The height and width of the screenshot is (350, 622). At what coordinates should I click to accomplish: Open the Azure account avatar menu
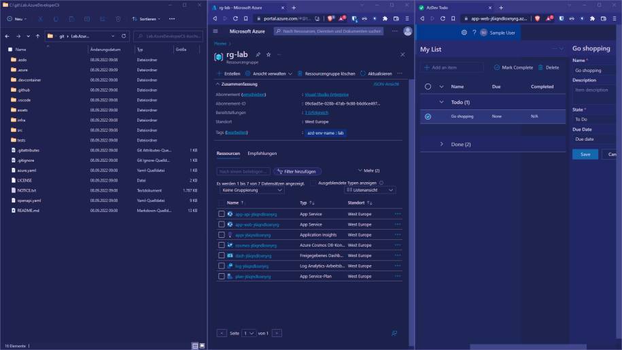[x=407, y=31]
